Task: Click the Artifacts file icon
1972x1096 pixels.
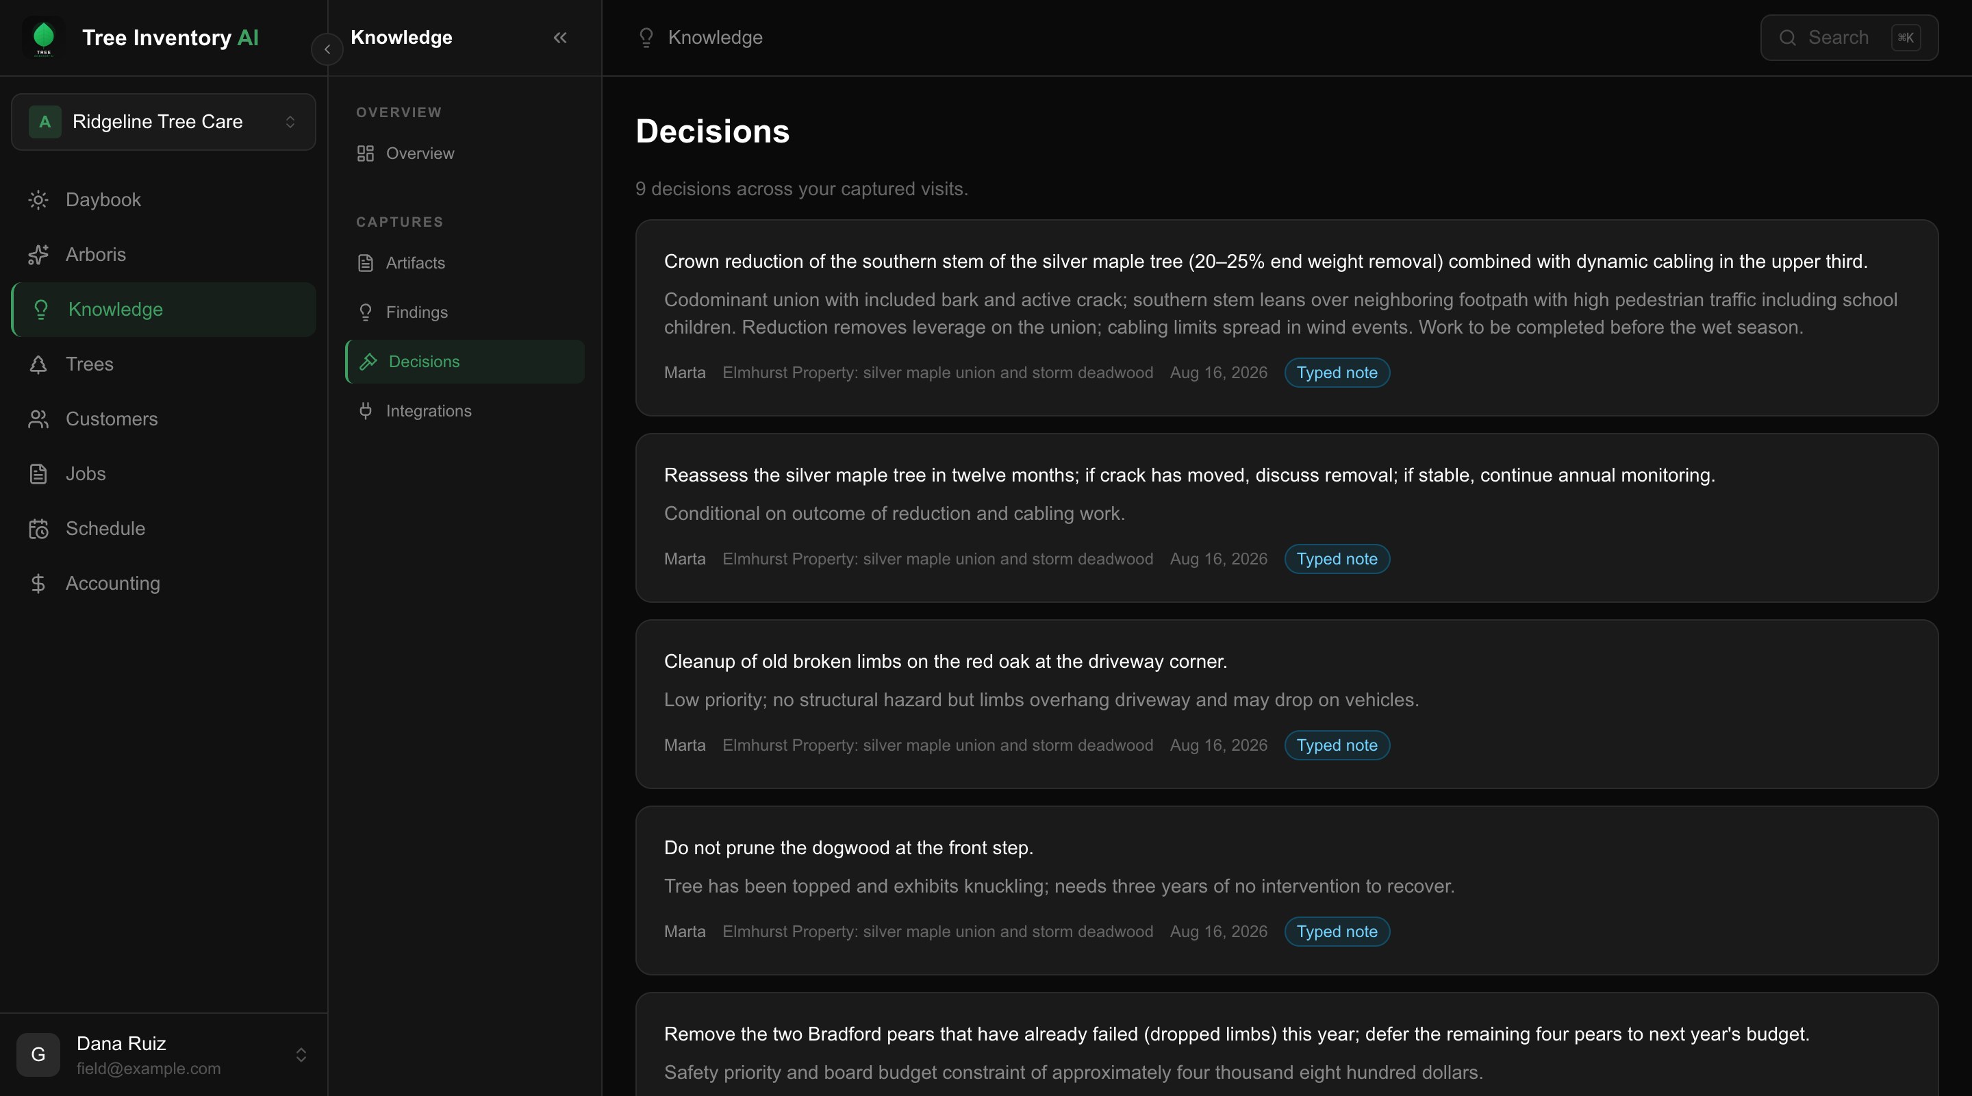Action: [x=365, y=263]
